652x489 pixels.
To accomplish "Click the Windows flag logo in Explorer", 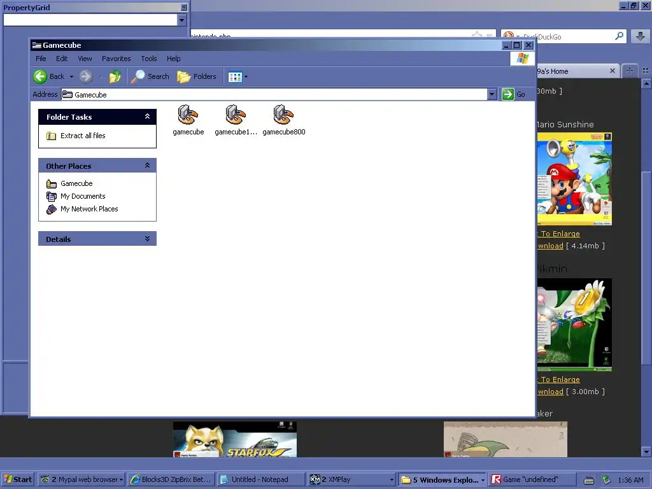I will (x=522, y=59).
